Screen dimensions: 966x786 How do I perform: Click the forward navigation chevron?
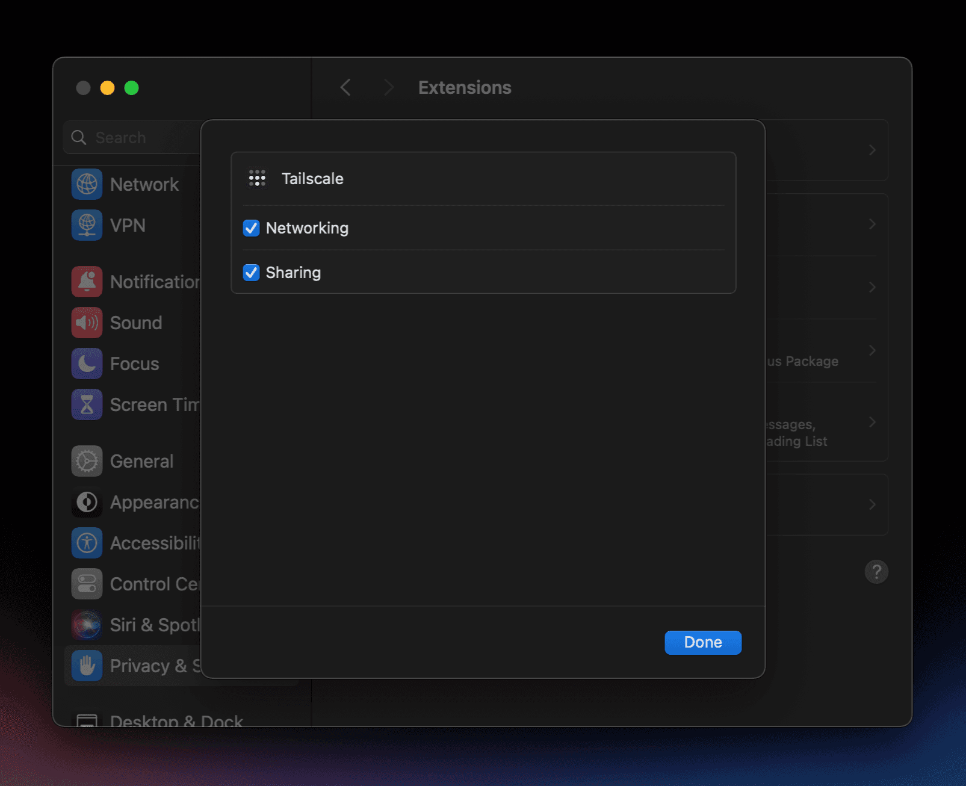point(389,87)
